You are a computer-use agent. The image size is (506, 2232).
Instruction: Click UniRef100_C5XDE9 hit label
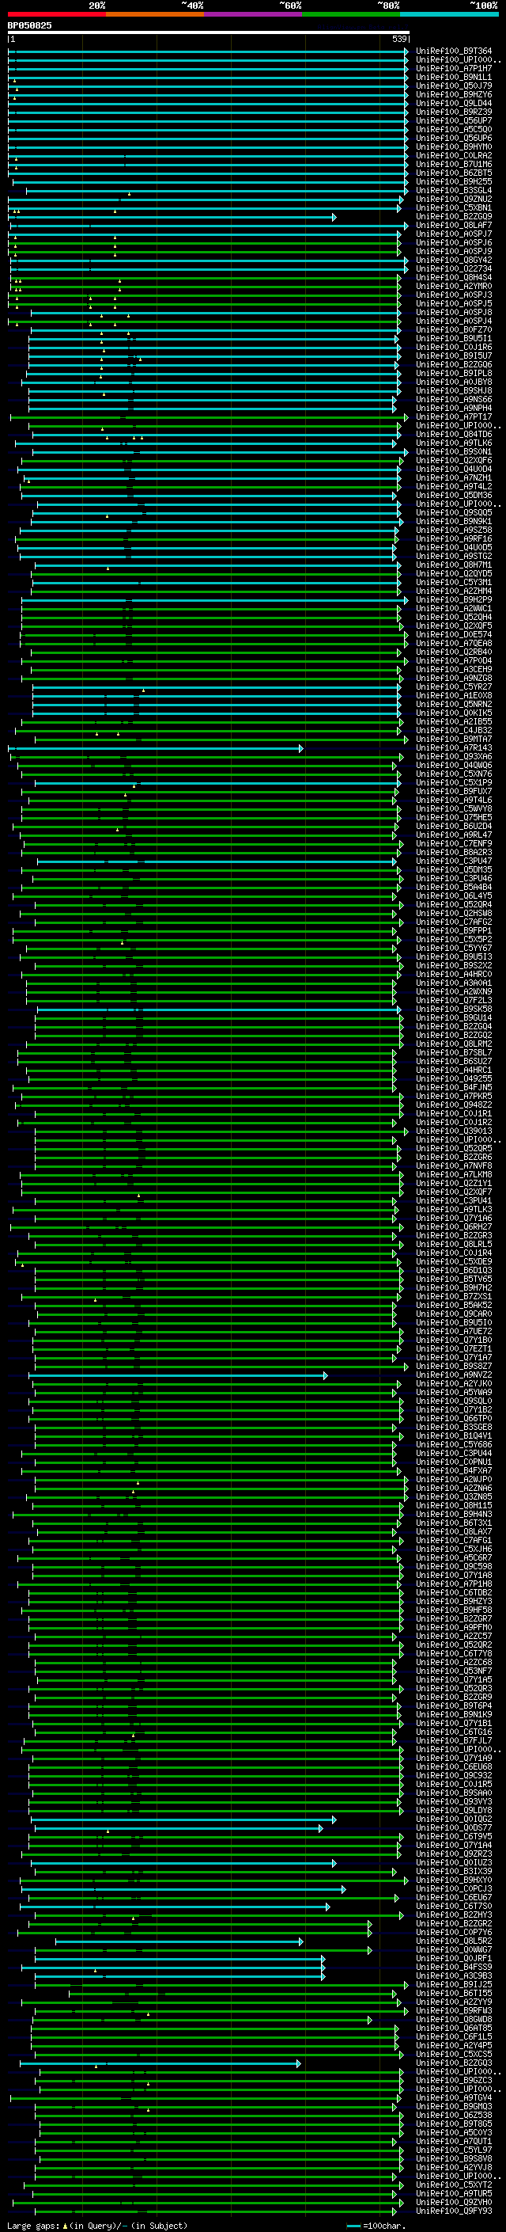454,1260
